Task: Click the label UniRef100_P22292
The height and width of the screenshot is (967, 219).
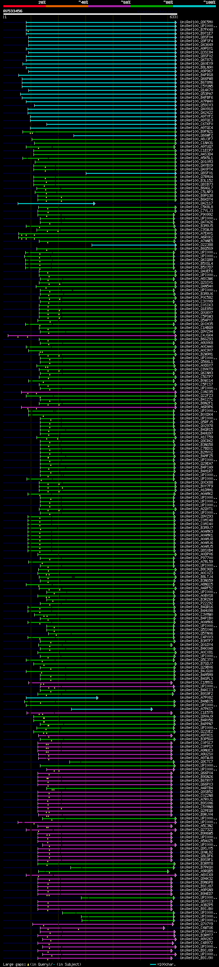Action: [196, 603]
